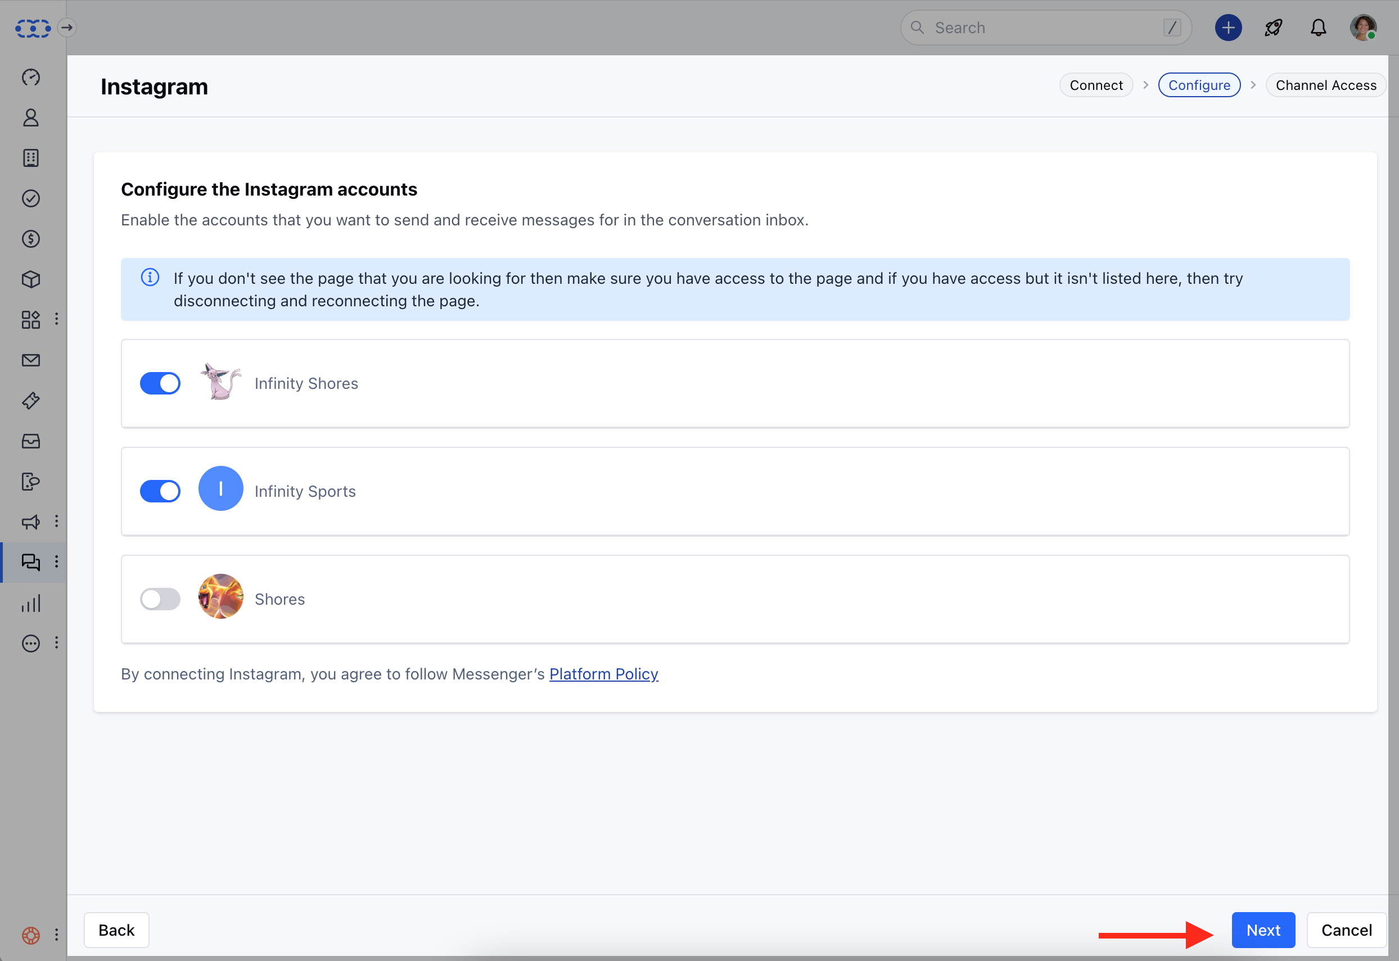1399x961 pixels.
Task: Open the Tickets tag icon
Action: point(31,400)
